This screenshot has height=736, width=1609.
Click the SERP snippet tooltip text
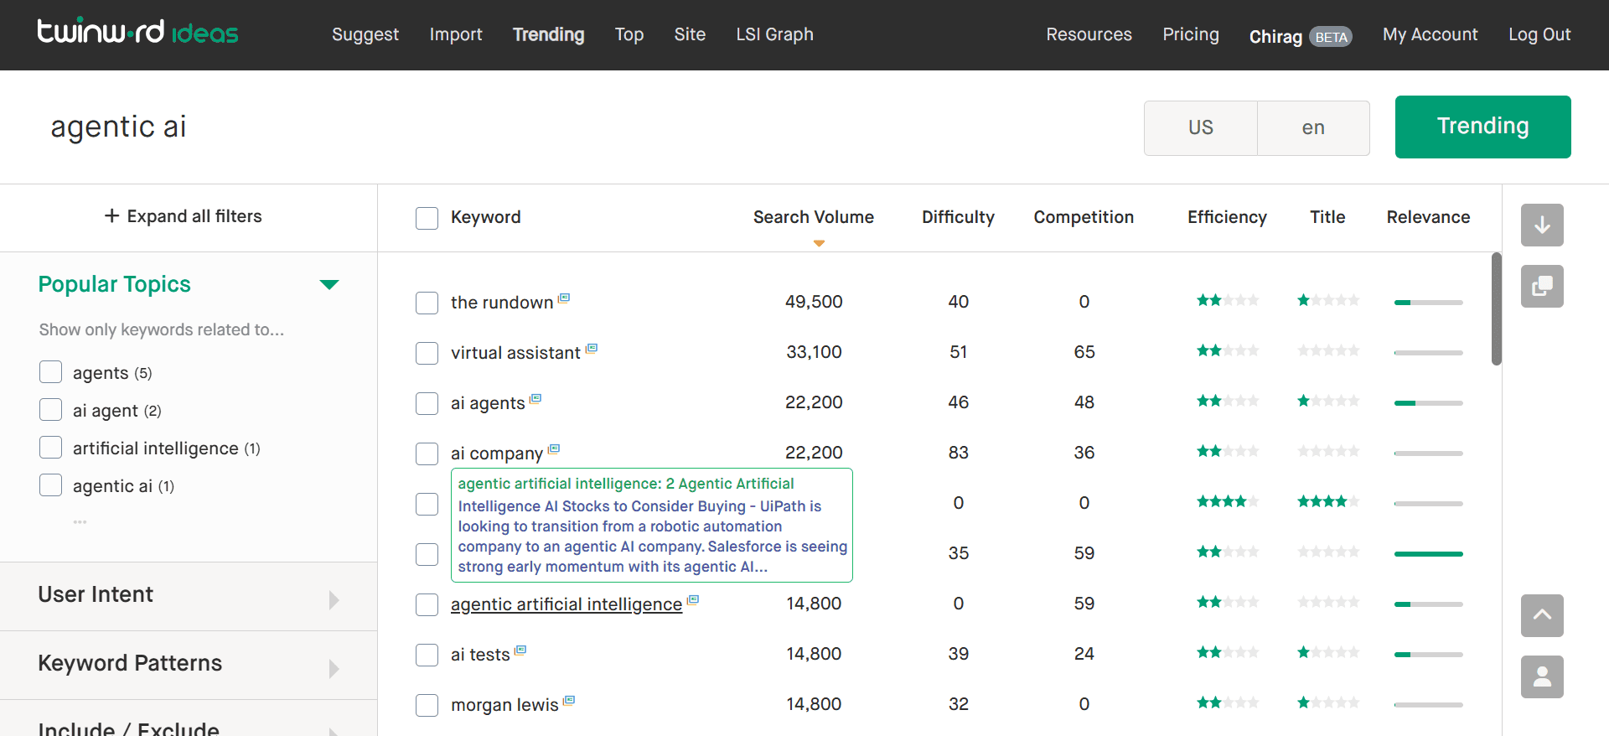click(652, 525)
